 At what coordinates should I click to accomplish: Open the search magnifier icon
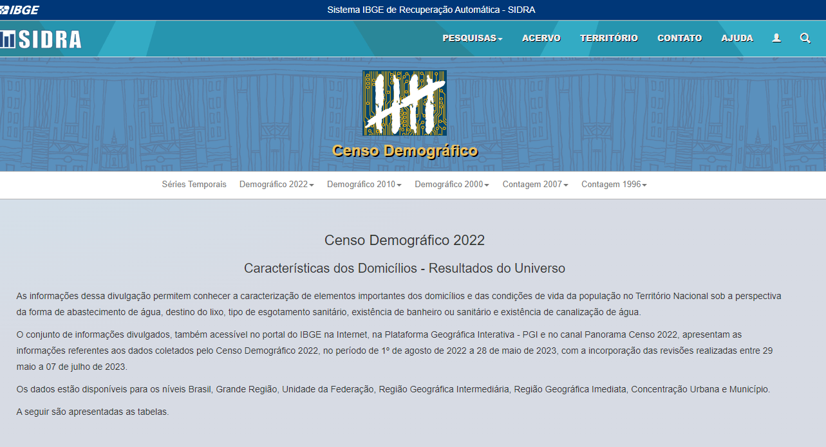[805, 38]
